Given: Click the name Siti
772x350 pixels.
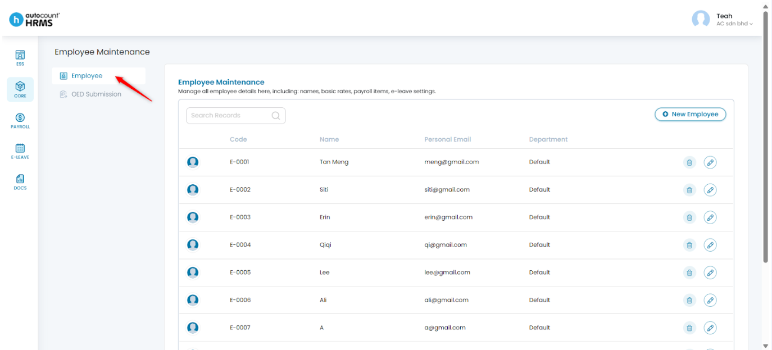Looking at the screenshot, I should coord(324,189).
